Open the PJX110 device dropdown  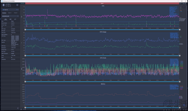coord(10,10)
